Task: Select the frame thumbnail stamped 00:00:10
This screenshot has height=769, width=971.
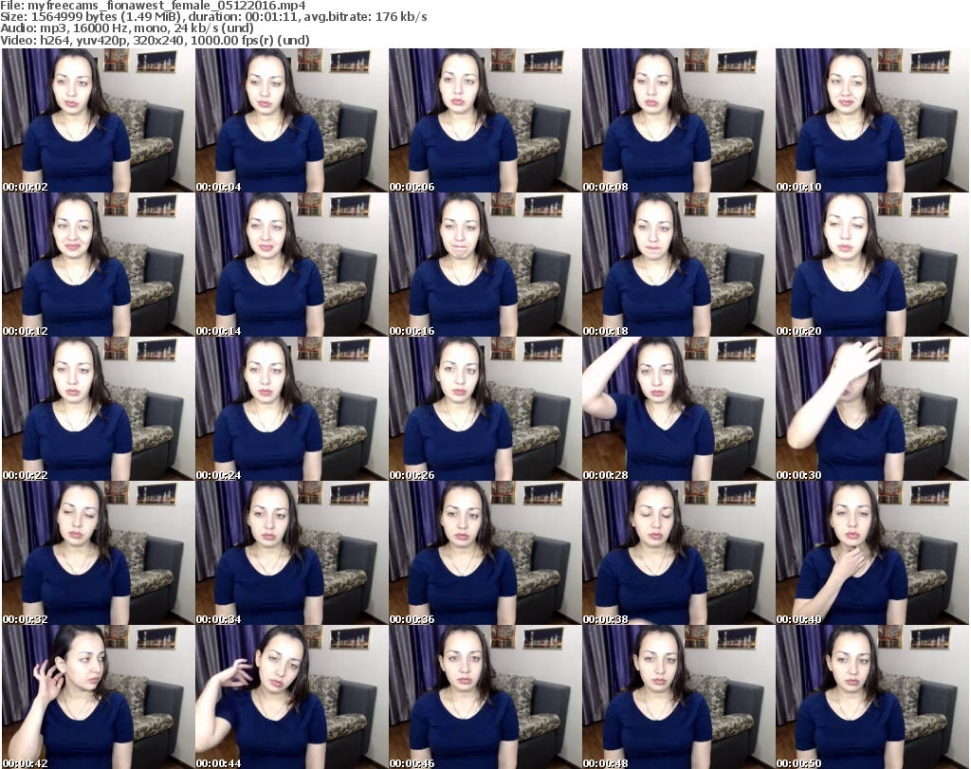Action: click(x=872, y=120)
